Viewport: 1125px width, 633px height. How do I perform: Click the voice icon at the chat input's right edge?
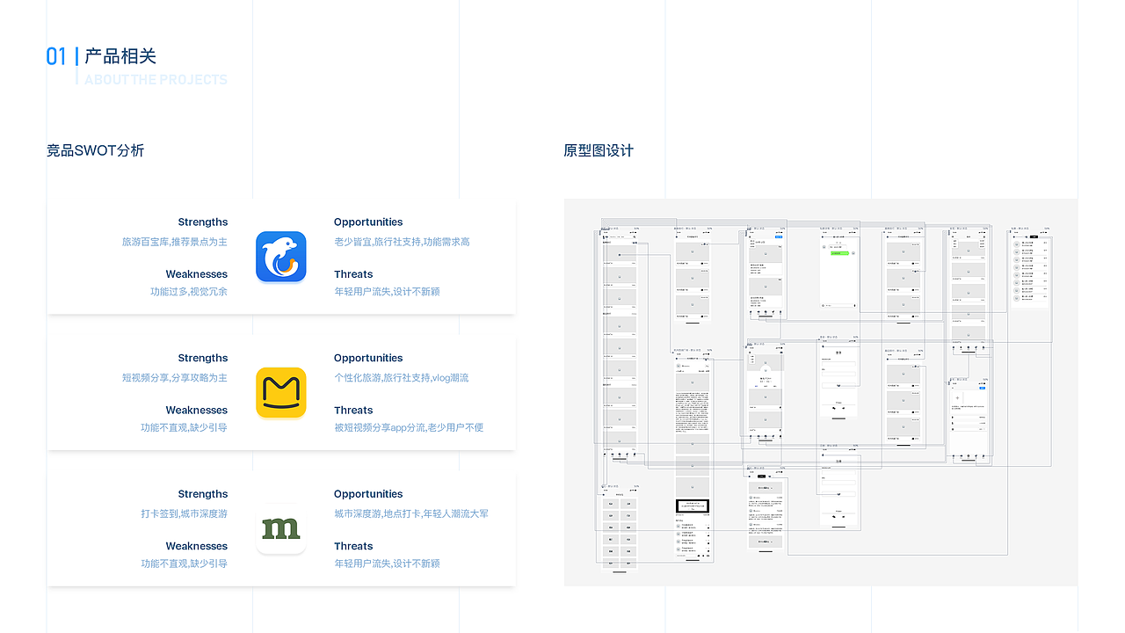coord(854,305)
